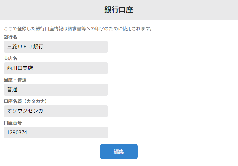Click the 西川口支店 branch value

coord(20,68)
